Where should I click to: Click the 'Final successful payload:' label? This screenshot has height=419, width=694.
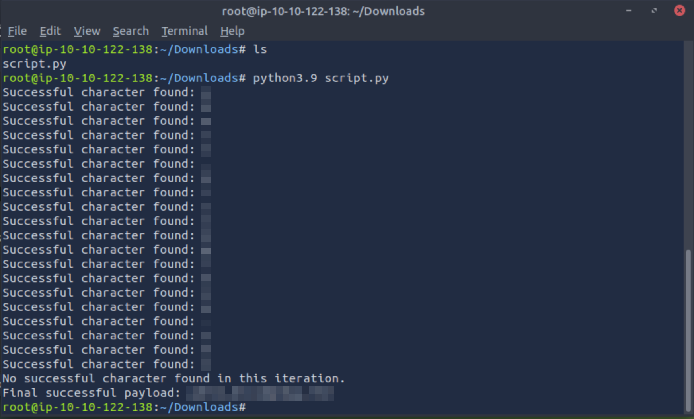92,393
